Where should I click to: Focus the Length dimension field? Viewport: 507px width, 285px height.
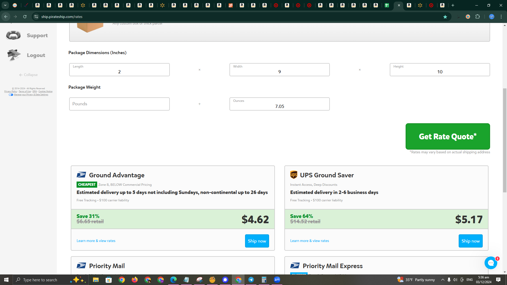tap(119, 70)
